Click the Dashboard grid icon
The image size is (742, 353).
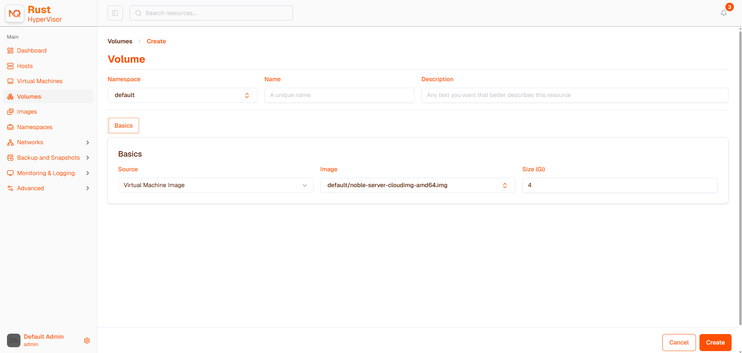(10, 51)
